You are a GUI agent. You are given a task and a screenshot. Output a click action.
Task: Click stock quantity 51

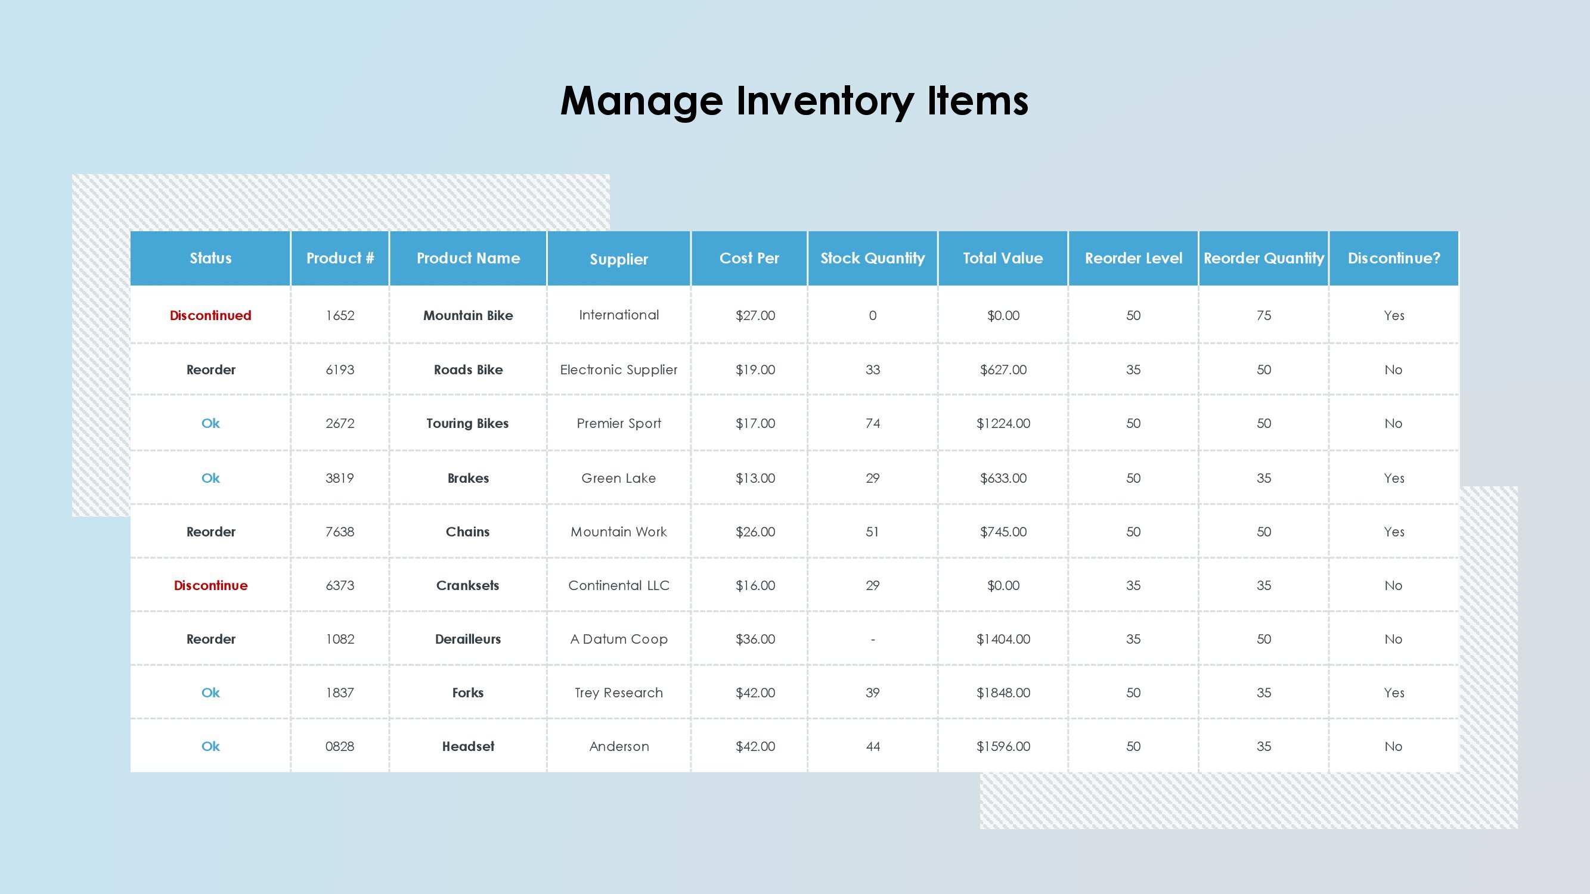click(872, 532)
